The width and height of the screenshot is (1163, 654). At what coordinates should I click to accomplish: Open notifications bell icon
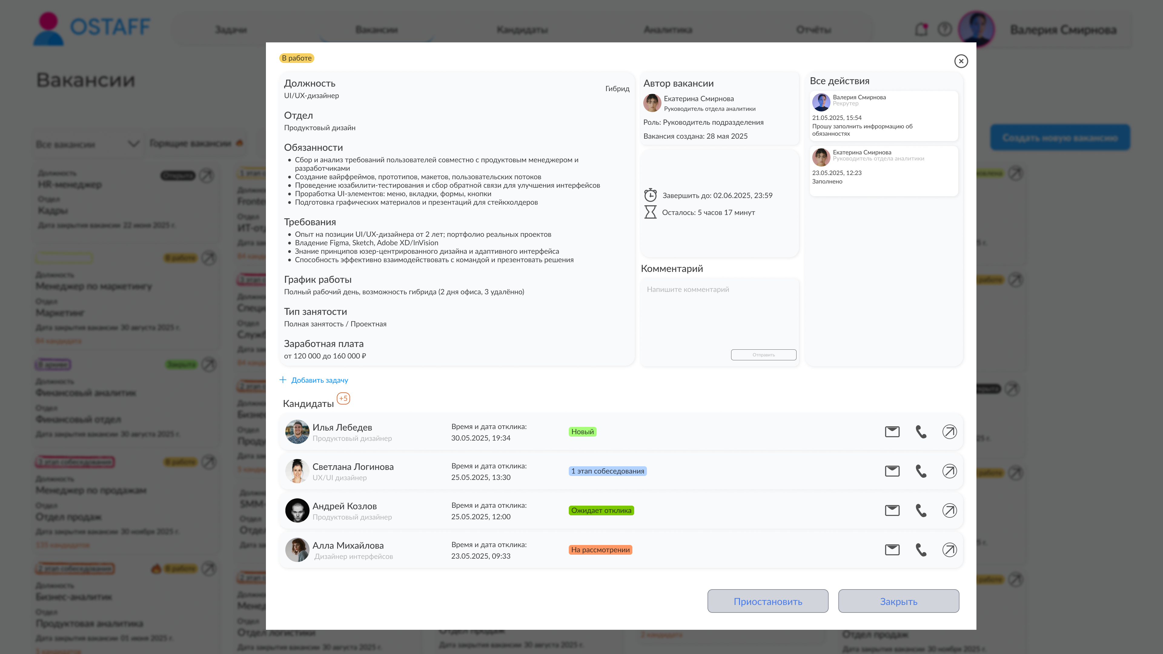pos(921,29)
